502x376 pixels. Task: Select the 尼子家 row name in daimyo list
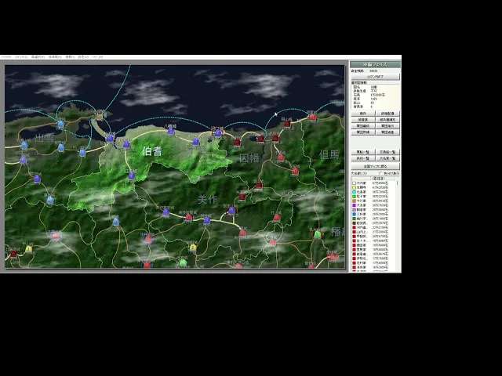tap(362, 197)
